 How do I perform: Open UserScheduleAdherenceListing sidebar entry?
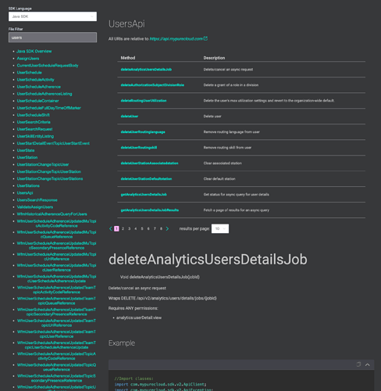coord(45,94)
